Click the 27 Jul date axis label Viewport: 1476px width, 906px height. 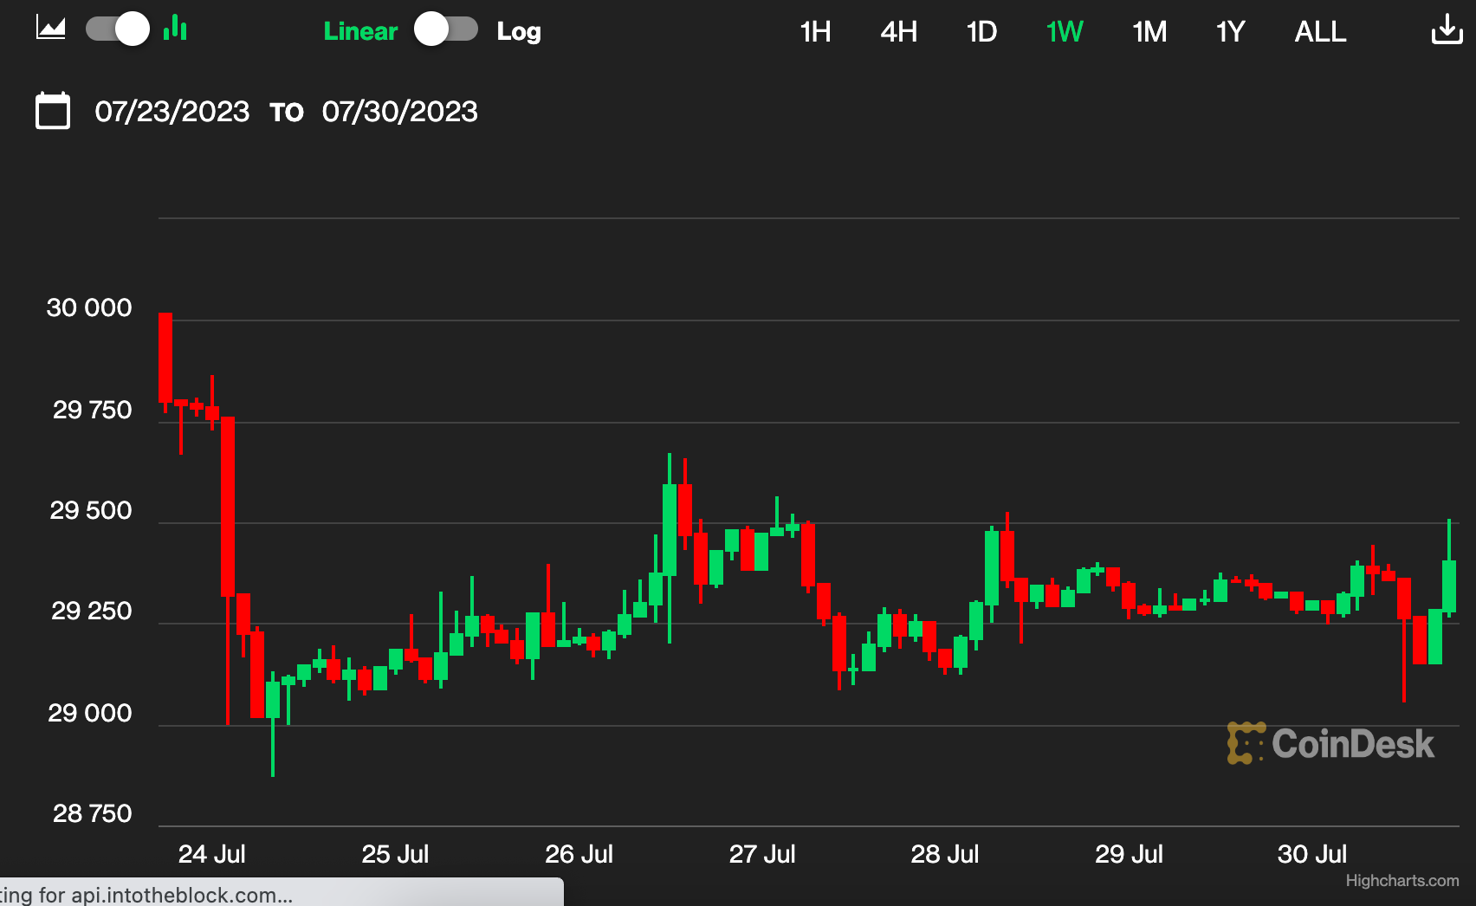coord(762,854)
